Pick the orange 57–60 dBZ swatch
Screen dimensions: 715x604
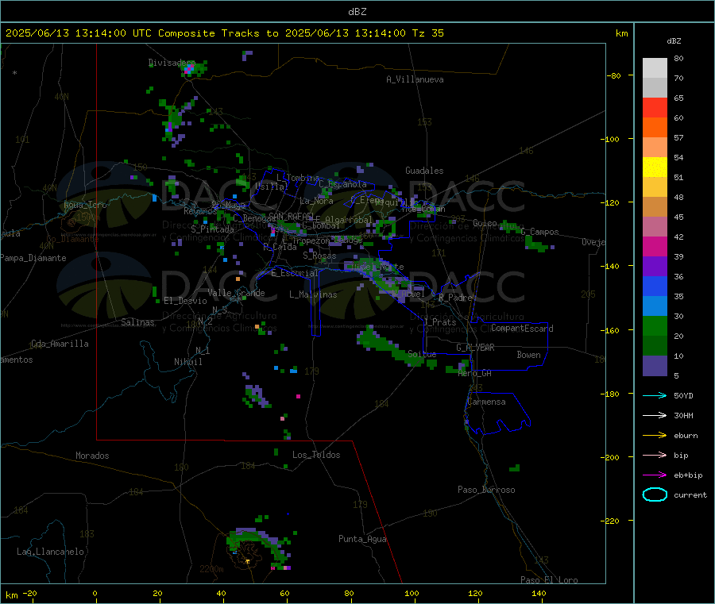[x=655, y=128]
